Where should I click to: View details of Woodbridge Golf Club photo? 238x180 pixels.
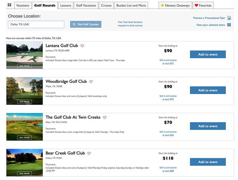(x=24, y=102)
